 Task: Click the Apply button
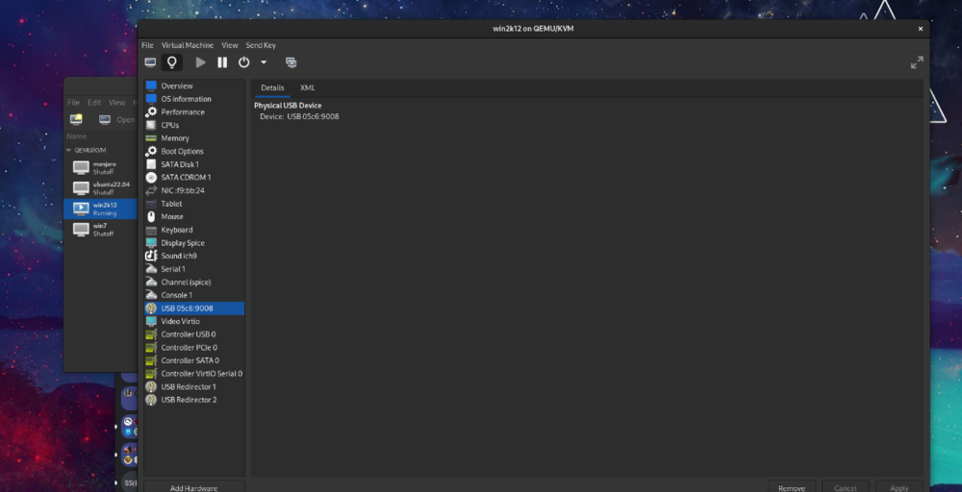pos(899,488)
